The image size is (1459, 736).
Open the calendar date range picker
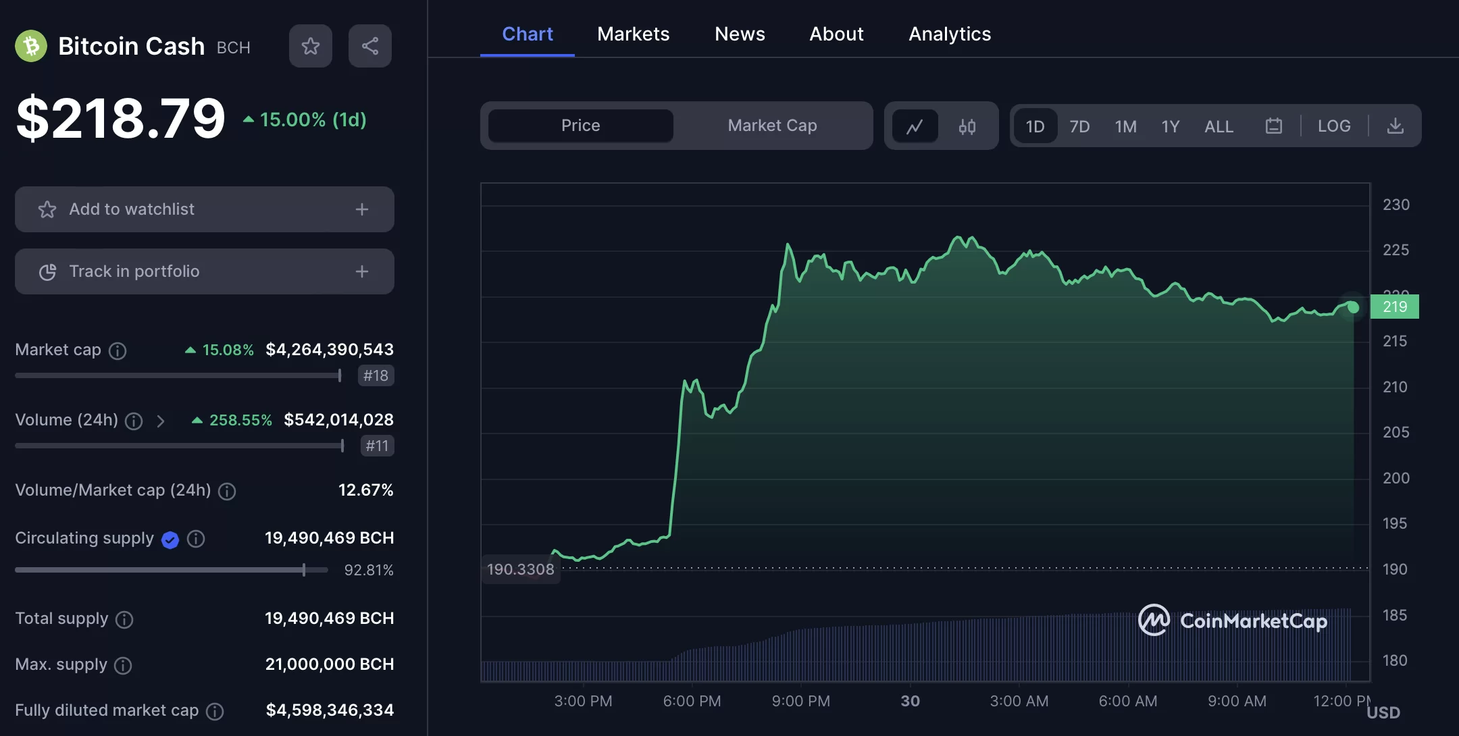[x=1274, y=126]
